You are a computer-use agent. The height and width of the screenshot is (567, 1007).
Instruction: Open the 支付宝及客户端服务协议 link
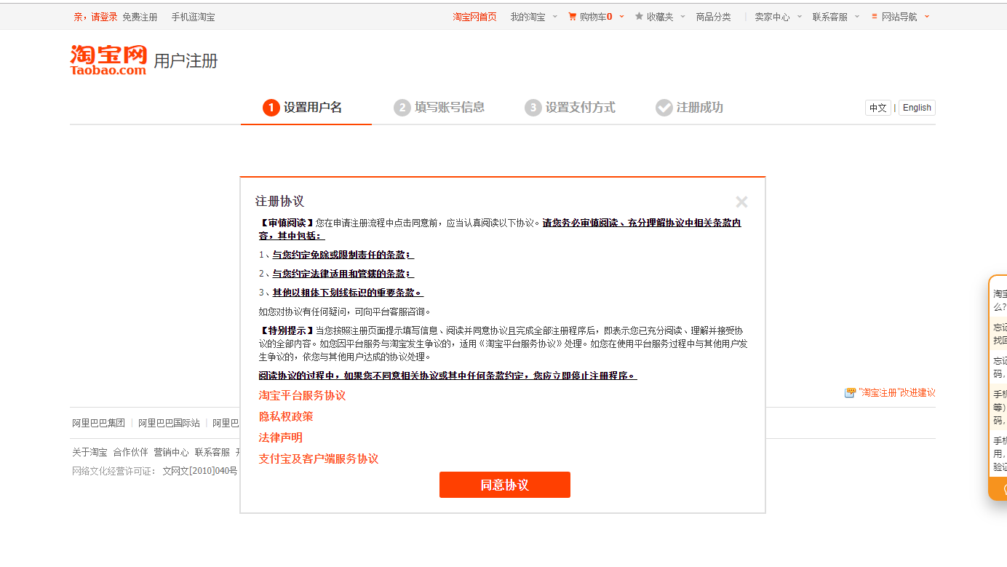pyautogui.click(x=318, y=459)
